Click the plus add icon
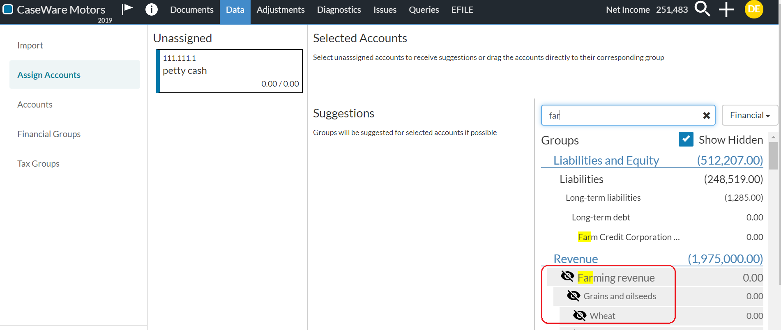 click(x=726, y=9)
